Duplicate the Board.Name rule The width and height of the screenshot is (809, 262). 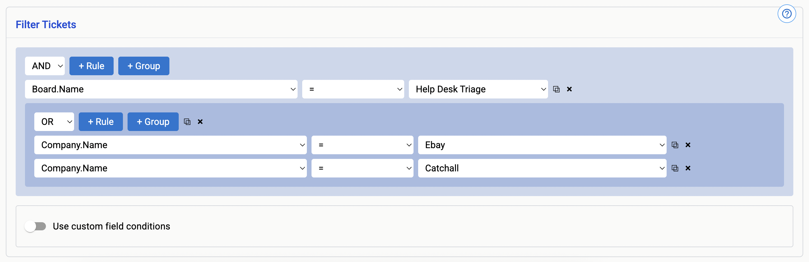pyautogui.click(x=556, y=89)
